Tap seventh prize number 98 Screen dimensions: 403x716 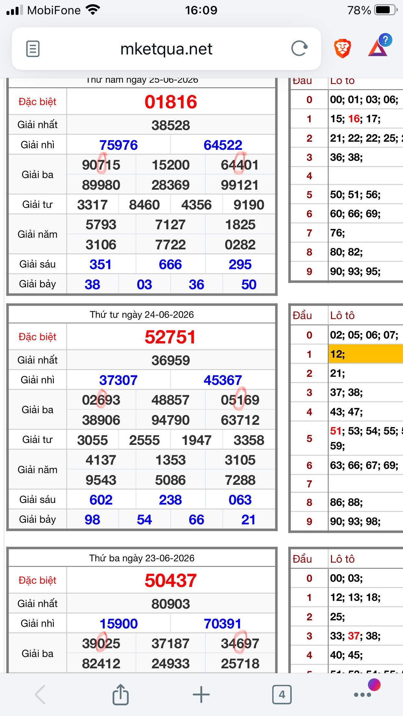92,519
